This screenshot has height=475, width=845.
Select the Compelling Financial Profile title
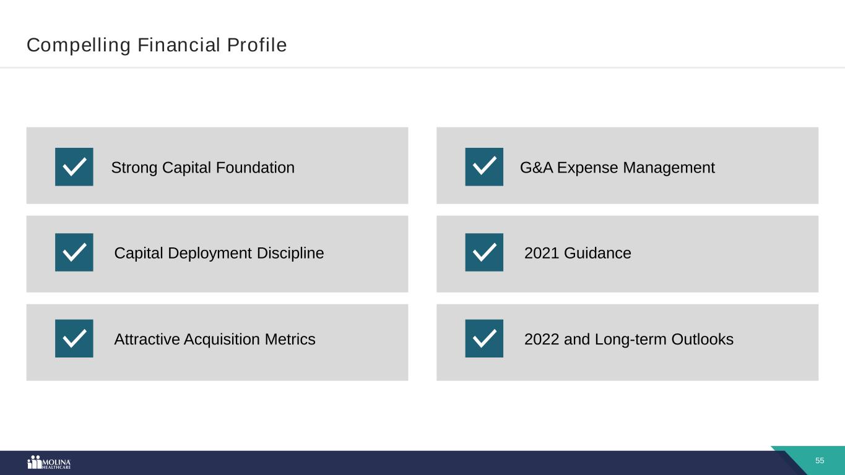coord(157,45)
